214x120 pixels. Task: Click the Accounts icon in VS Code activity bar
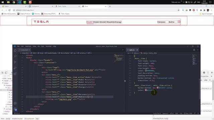pyautogui.click(x=15, y=103)
